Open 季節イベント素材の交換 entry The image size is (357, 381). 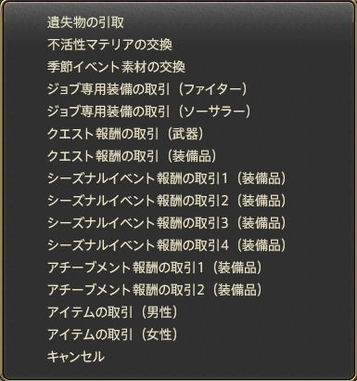click(x=116, y=67)
